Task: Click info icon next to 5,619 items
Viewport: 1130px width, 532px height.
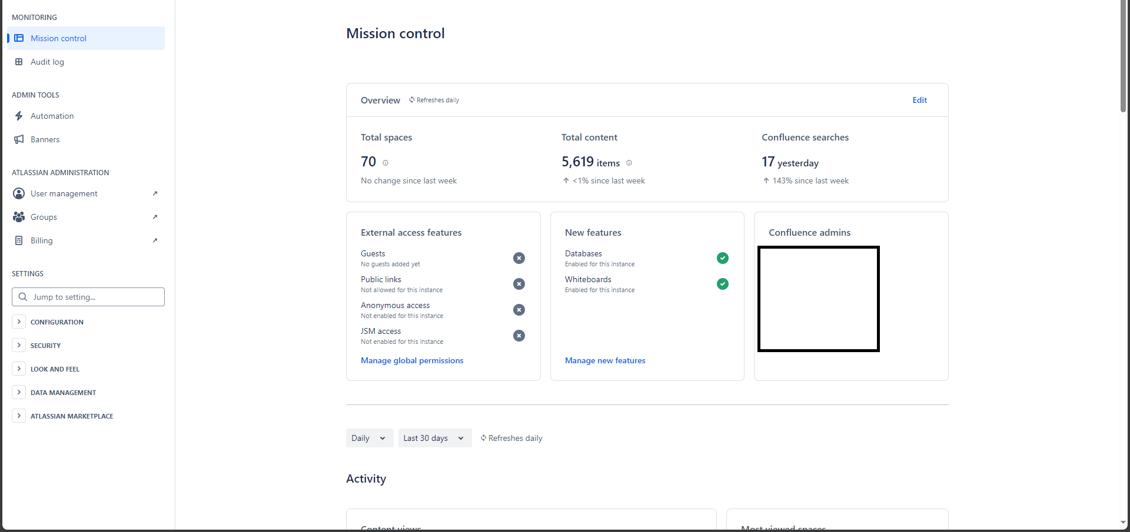Action: [x=629, y=163]
